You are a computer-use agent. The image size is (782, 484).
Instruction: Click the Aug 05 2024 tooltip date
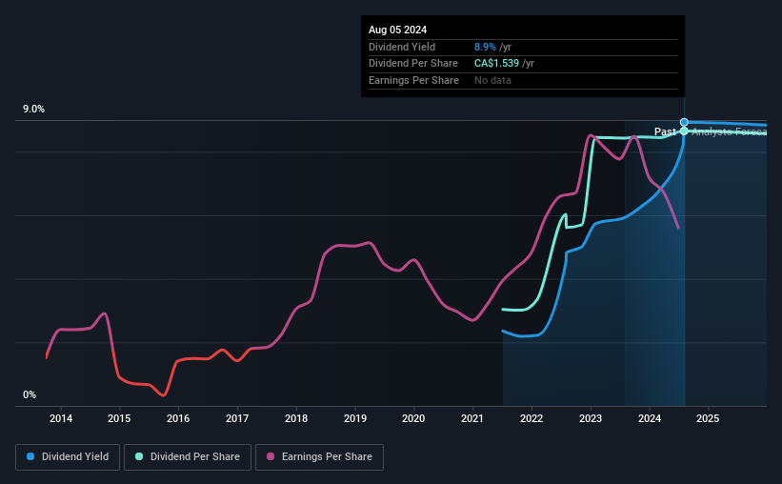pyautogui.click(x=397, y=30)
